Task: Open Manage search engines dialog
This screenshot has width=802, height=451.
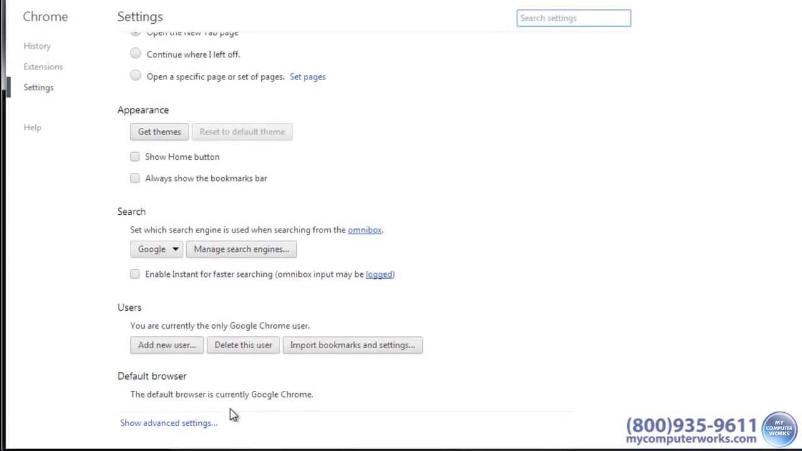Action: (241, 249)
